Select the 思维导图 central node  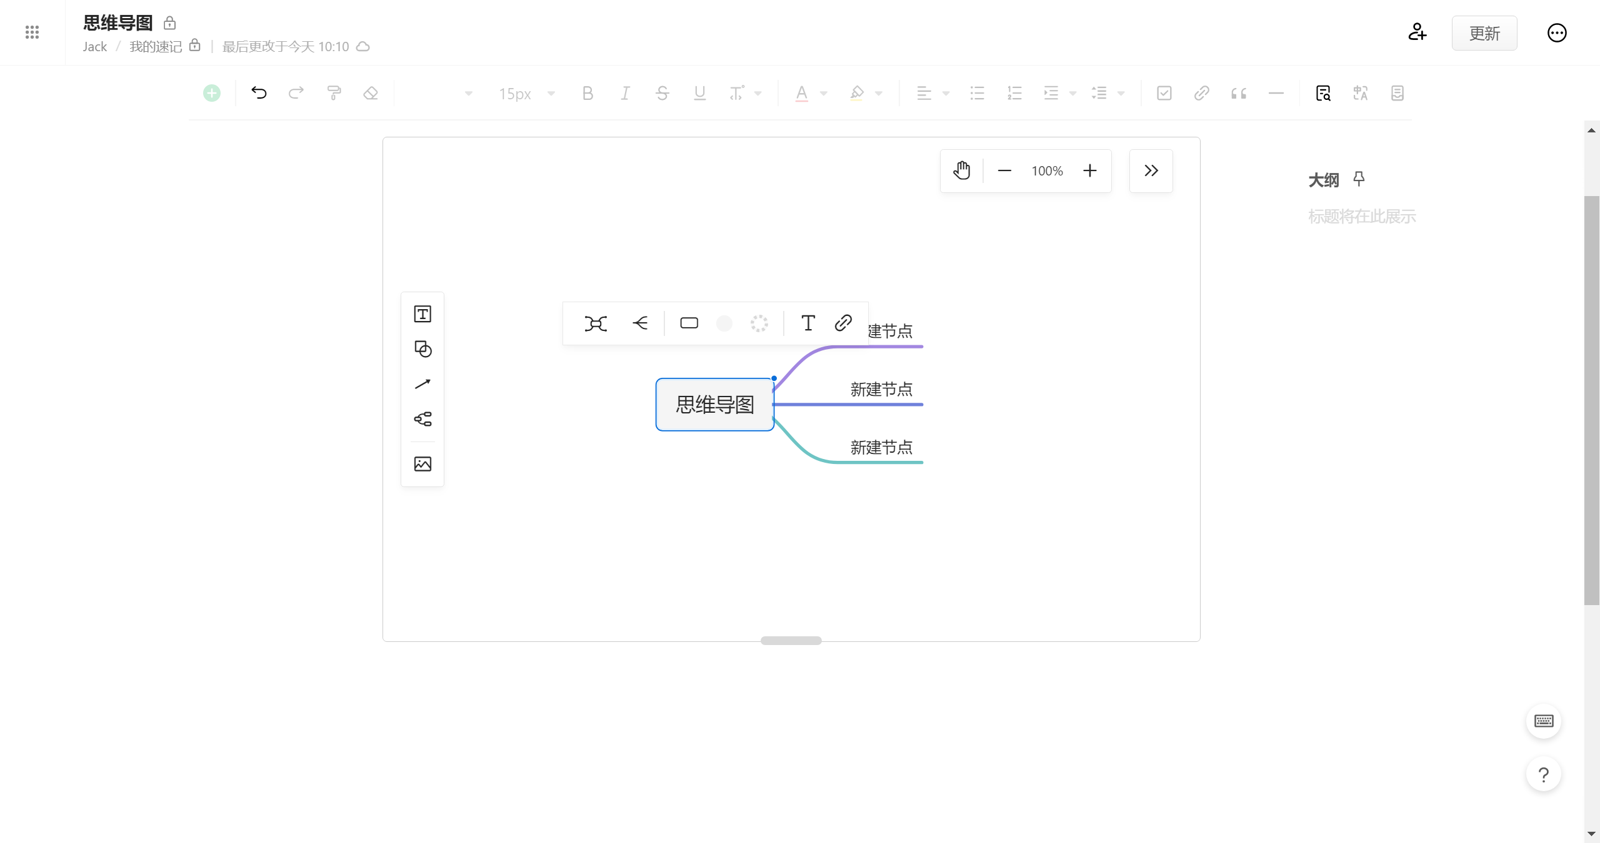click(714, 405)
